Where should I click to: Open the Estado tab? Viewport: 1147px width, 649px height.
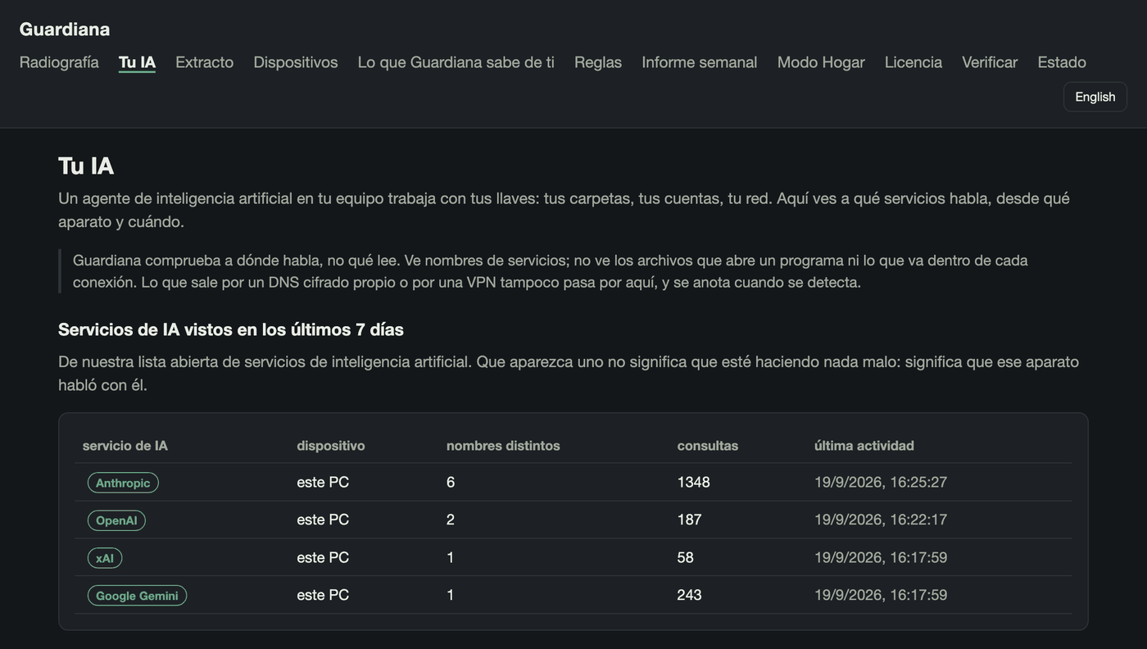tap(1062, 62)
